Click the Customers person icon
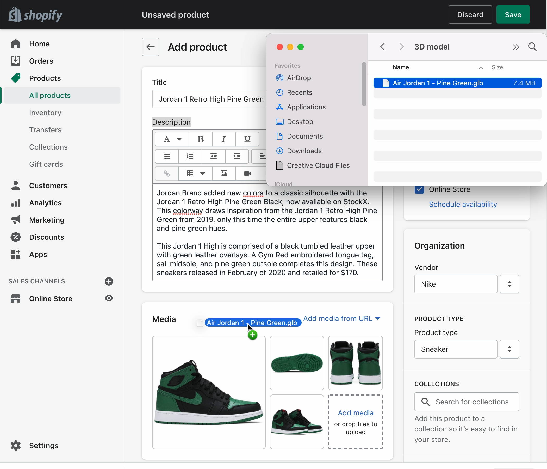 coord(16,185)
